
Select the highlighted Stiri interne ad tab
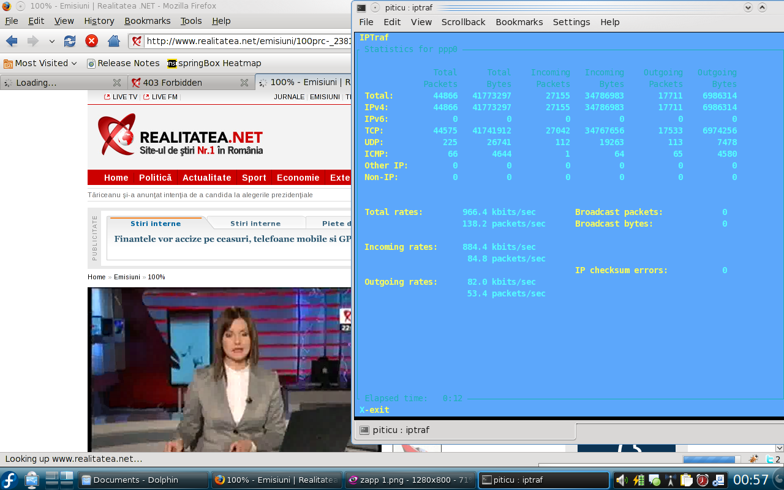tap(156, 224)
